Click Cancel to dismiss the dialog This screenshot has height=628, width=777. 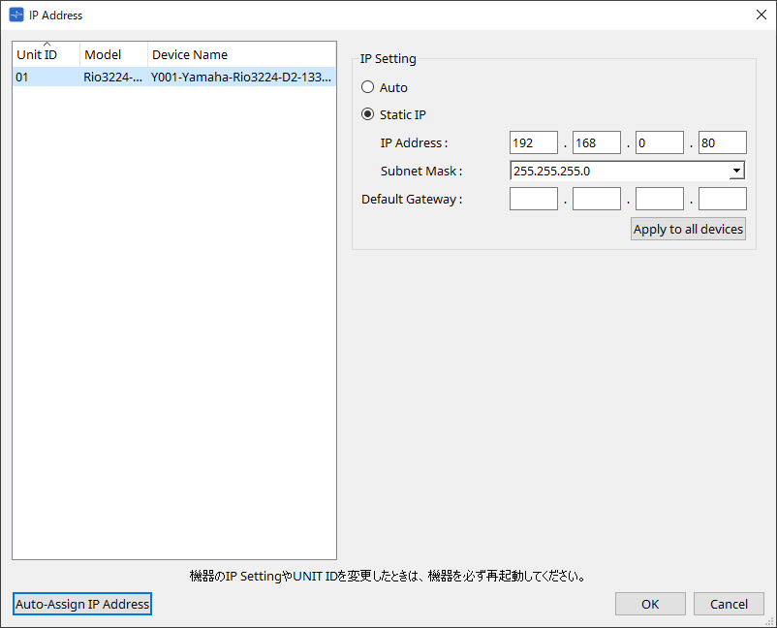(729, 604)
